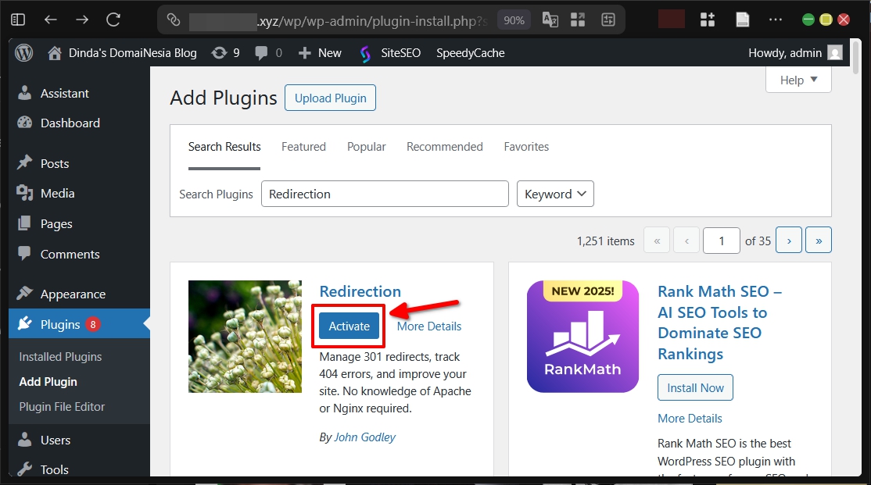Click the home icon beside Dinda's DomaiNesia Blog
This screenshot has height=485, width=871.
point(53,53)
